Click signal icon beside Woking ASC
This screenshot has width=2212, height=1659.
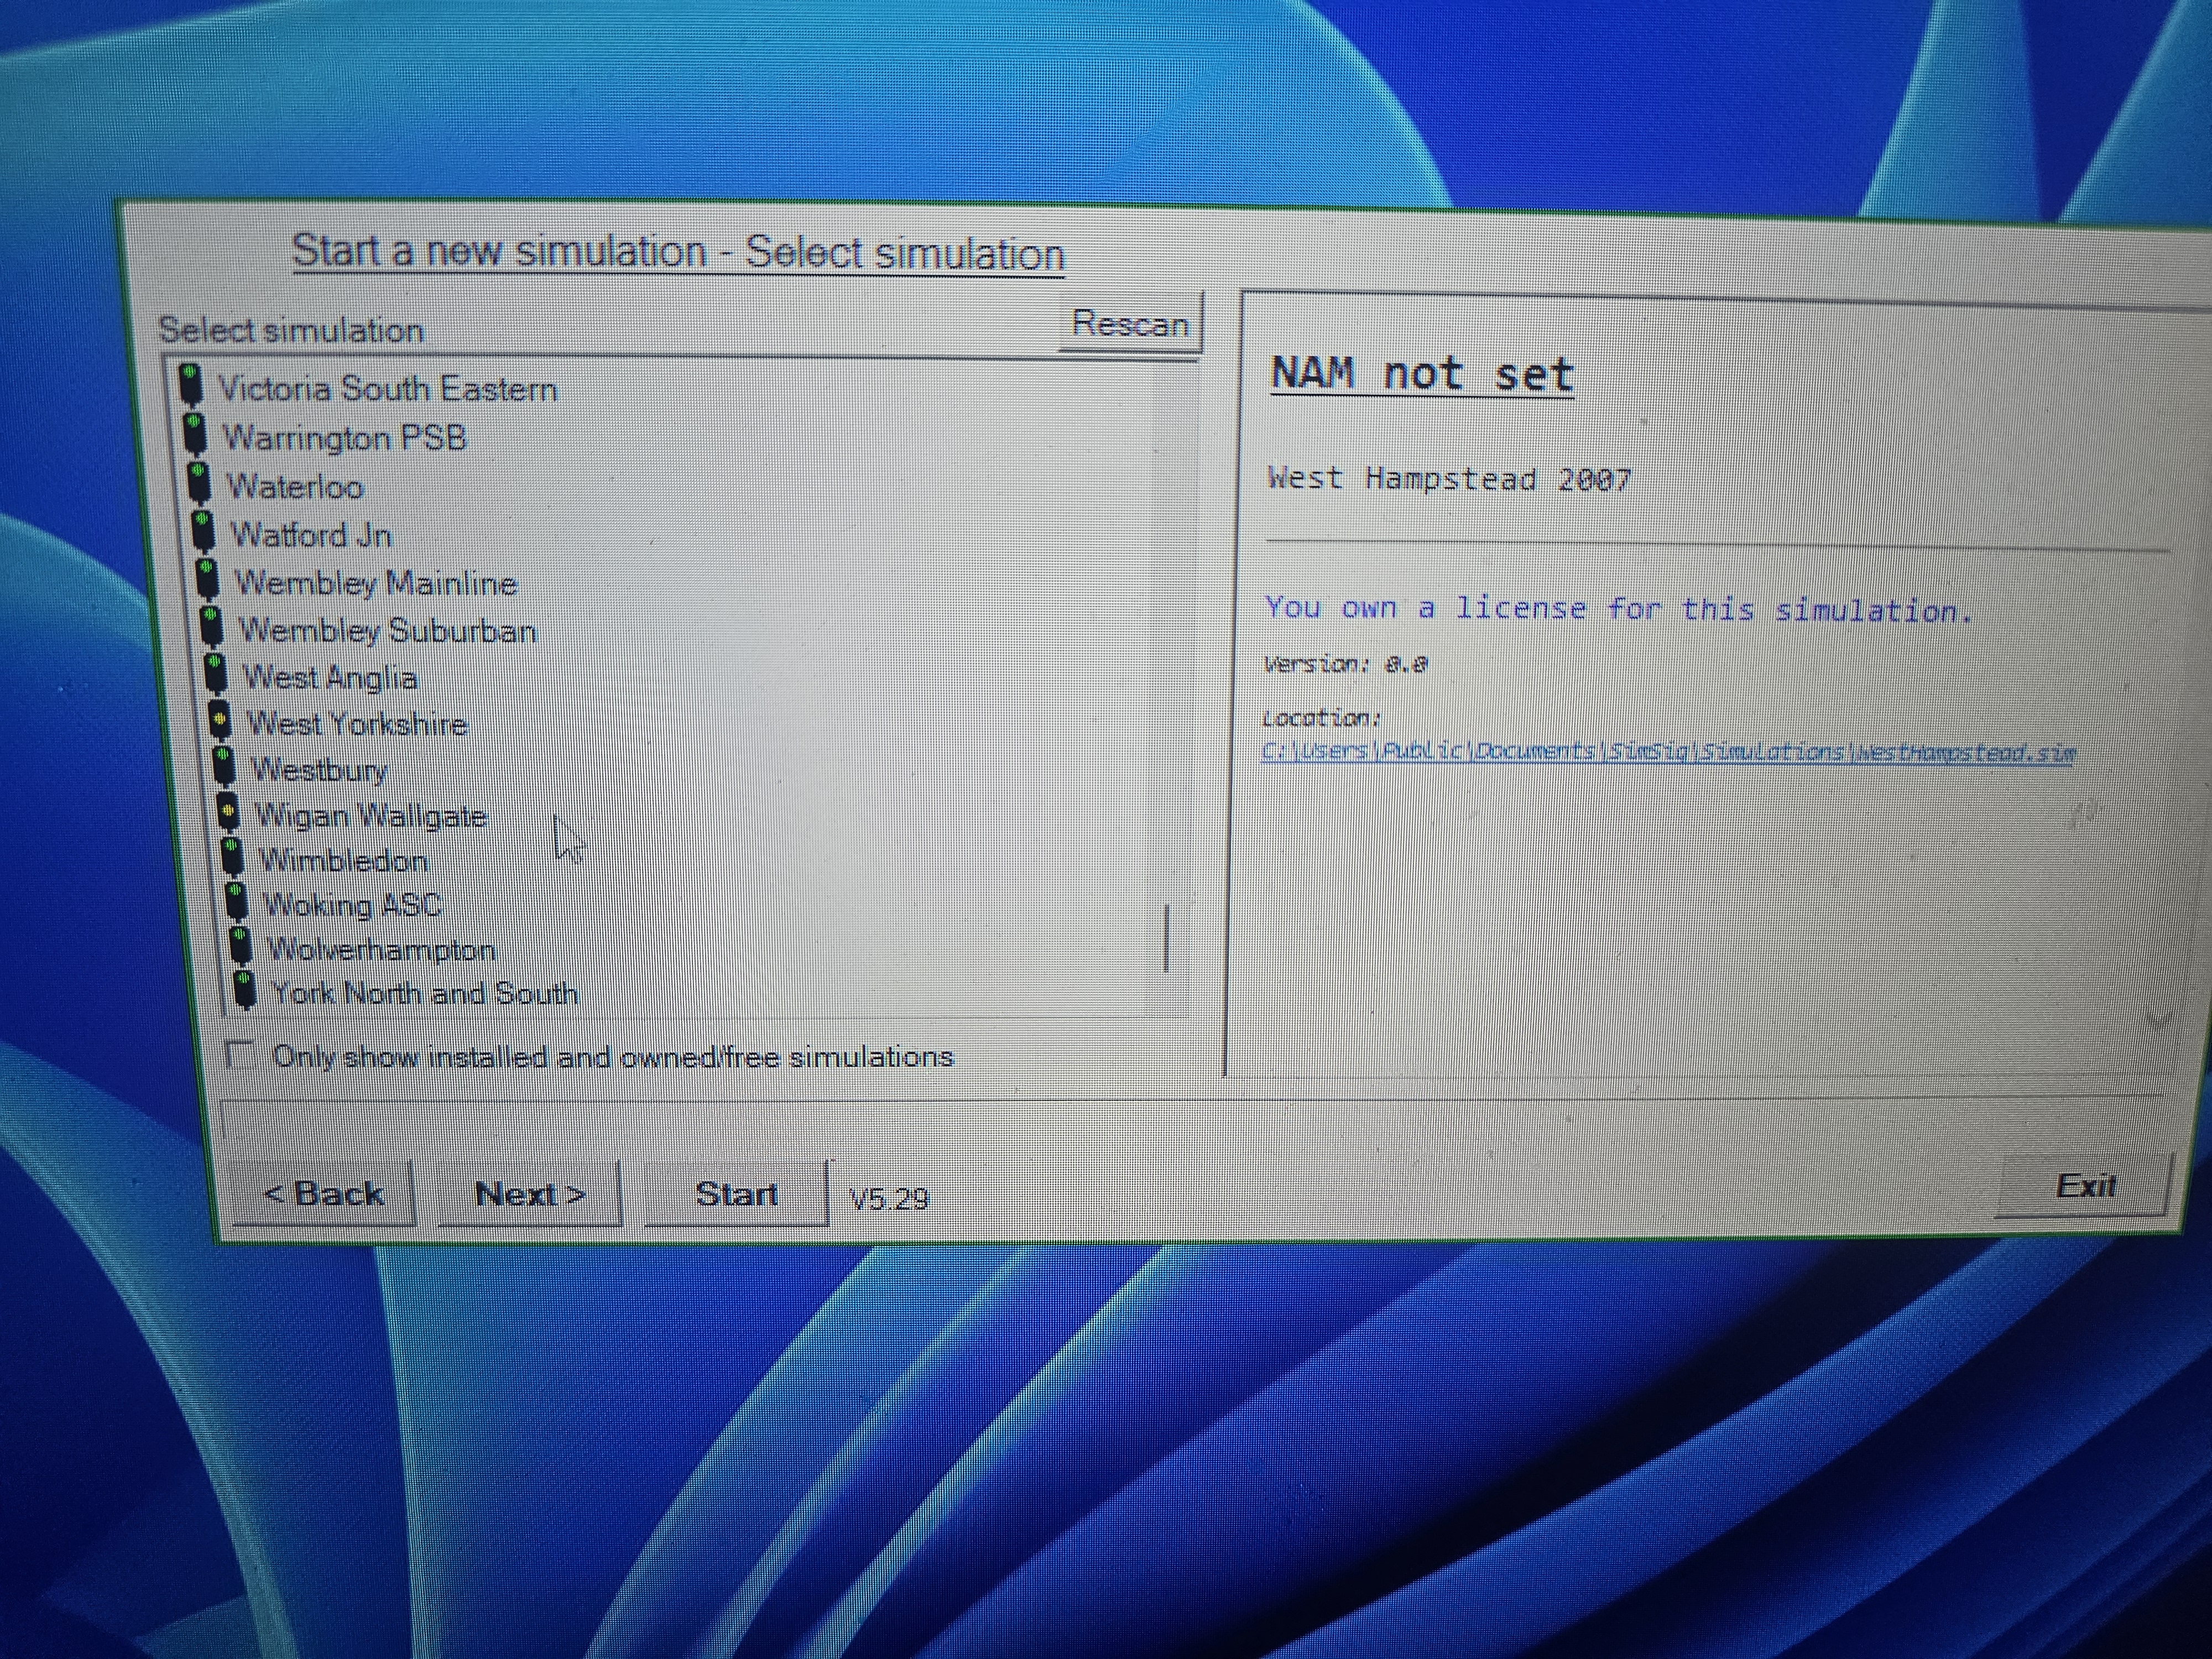[236, 901]
